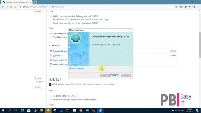Viewport: 201px width, 113px height.
Task: Show hidden system tray icons
Action: click(x=169, y=110)
